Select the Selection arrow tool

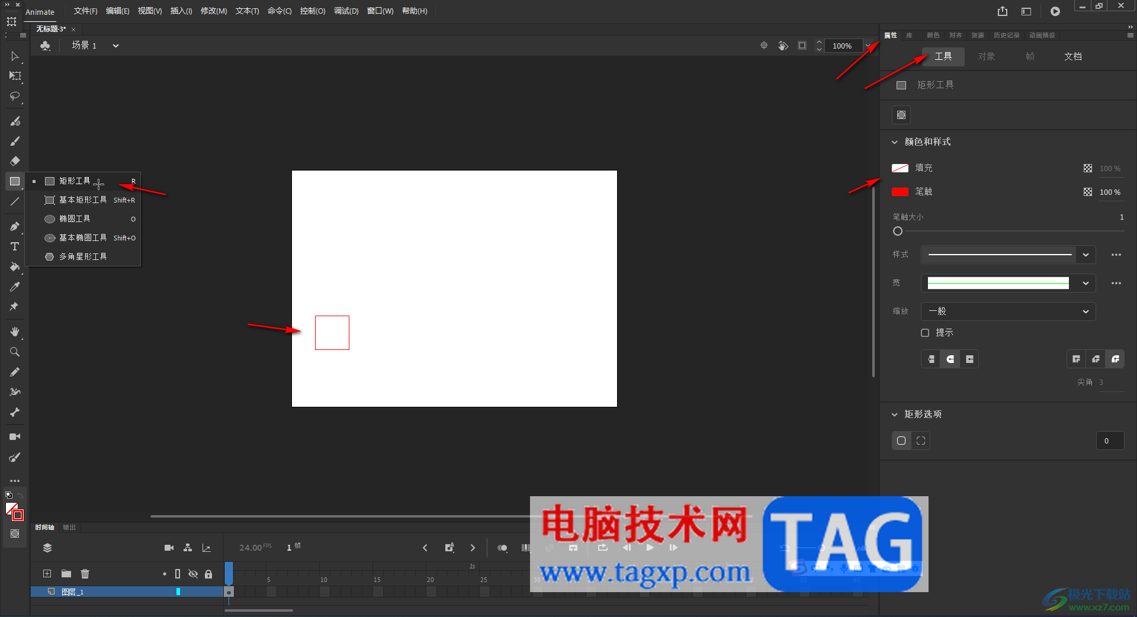15,56
